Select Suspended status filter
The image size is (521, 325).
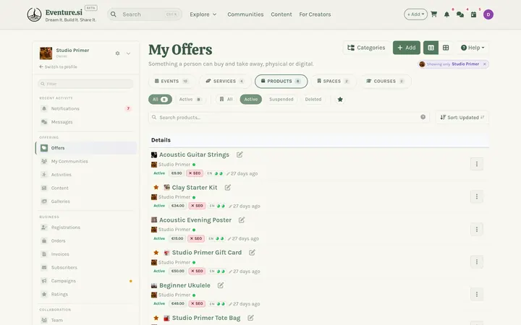[x=281, y=99]
